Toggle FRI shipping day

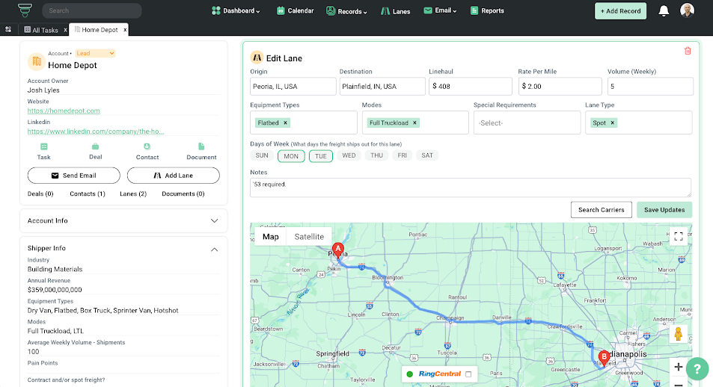click(402, 155)
